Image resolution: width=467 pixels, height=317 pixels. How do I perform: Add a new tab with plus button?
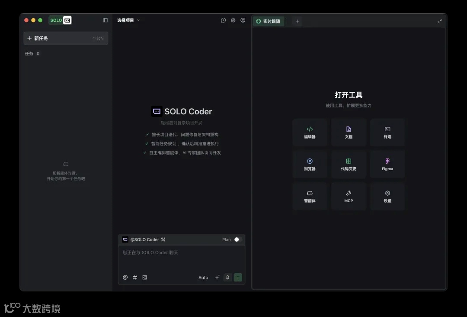[x=297, y=21]
